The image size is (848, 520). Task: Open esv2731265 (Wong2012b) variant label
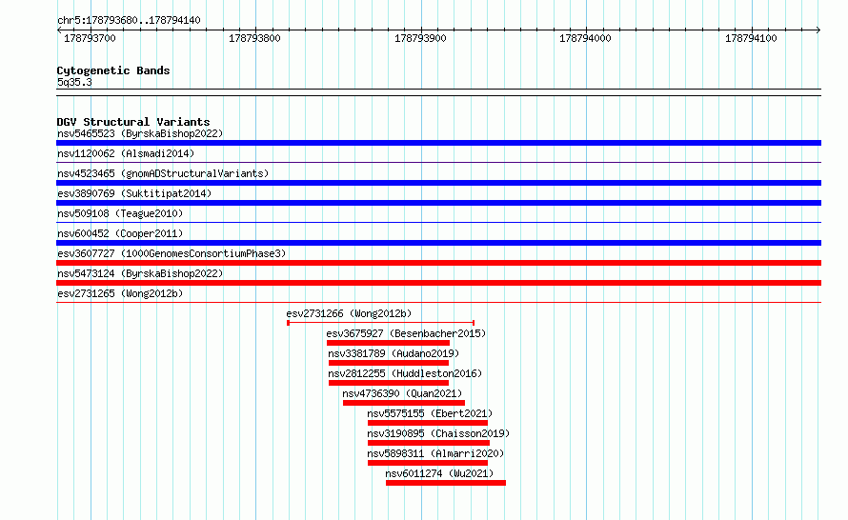click(x=120, y=293)
